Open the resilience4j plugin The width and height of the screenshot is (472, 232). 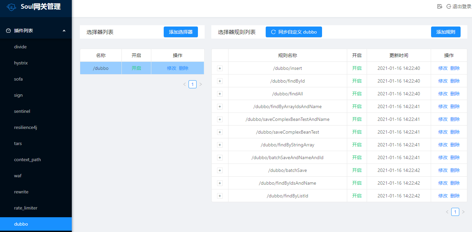pyautogui.click(x=36, y=127)
